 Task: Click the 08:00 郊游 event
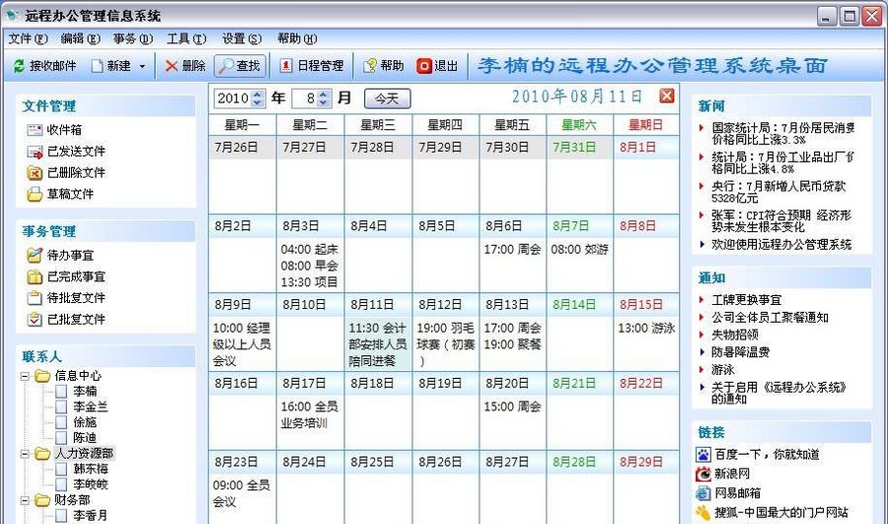tap(579, 250)
